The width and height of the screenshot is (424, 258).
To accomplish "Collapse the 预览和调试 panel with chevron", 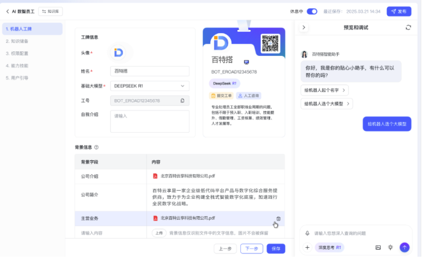I will point(303,27).
